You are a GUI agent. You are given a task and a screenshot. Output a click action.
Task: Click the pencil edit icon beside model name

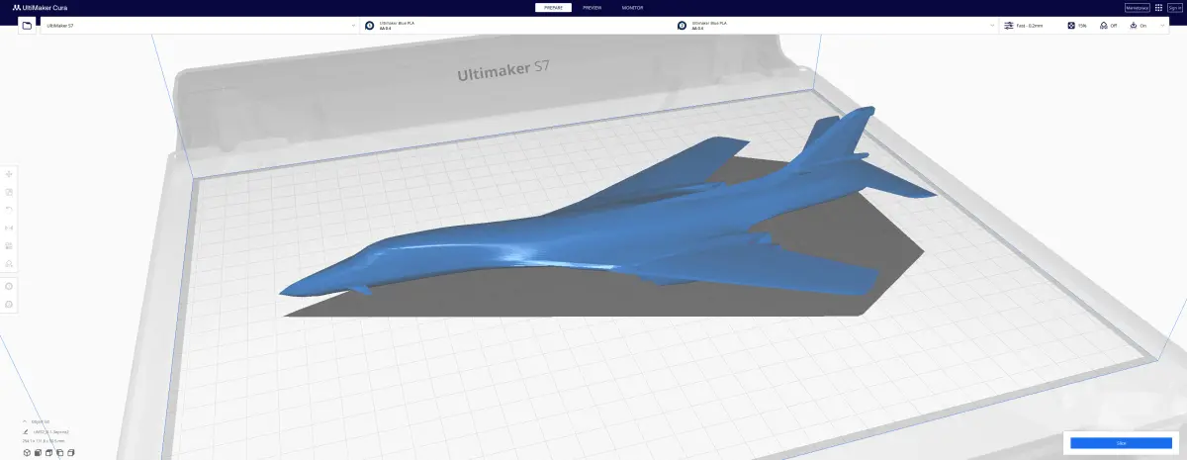click(x=25, y=432)
